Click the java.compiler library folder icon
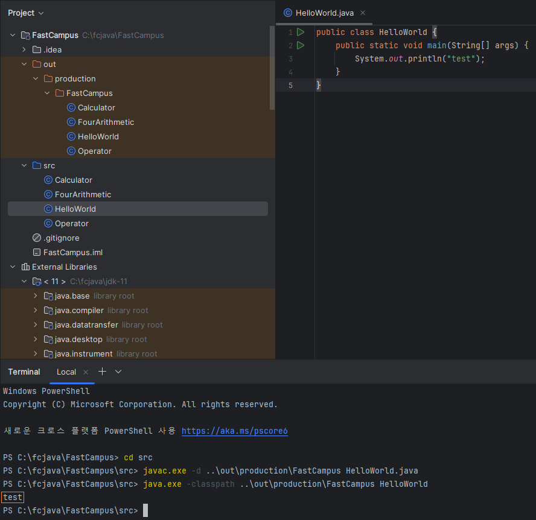Viewport: 536px width, 520px height. [48, 310]
